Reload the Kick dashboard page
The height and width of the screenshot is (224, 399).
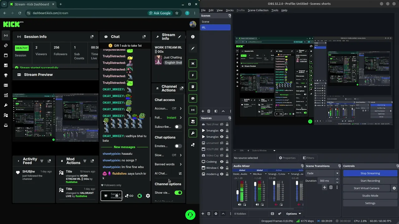20,13
